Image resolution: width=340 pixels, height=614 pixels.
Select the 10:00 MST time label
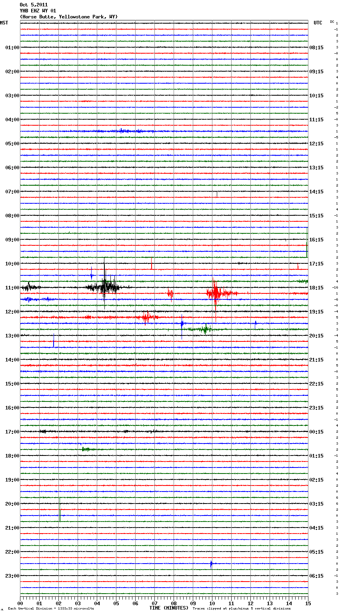[12, 264]
